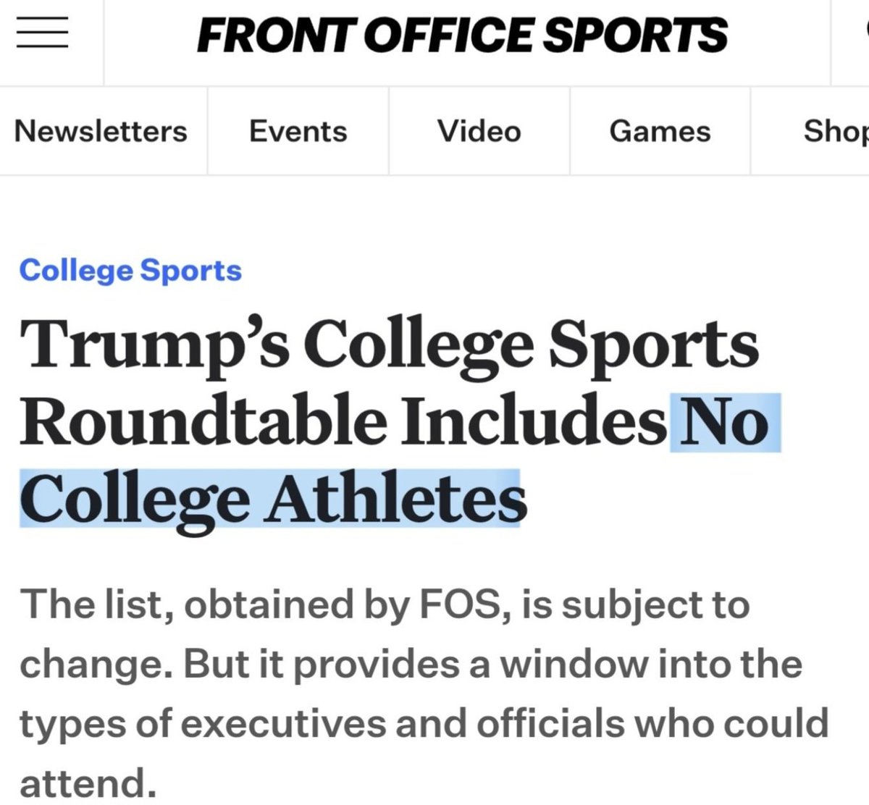Screen dimensions: 869x805
Task: Open the hamburger navigation menu
Action: 42,34
